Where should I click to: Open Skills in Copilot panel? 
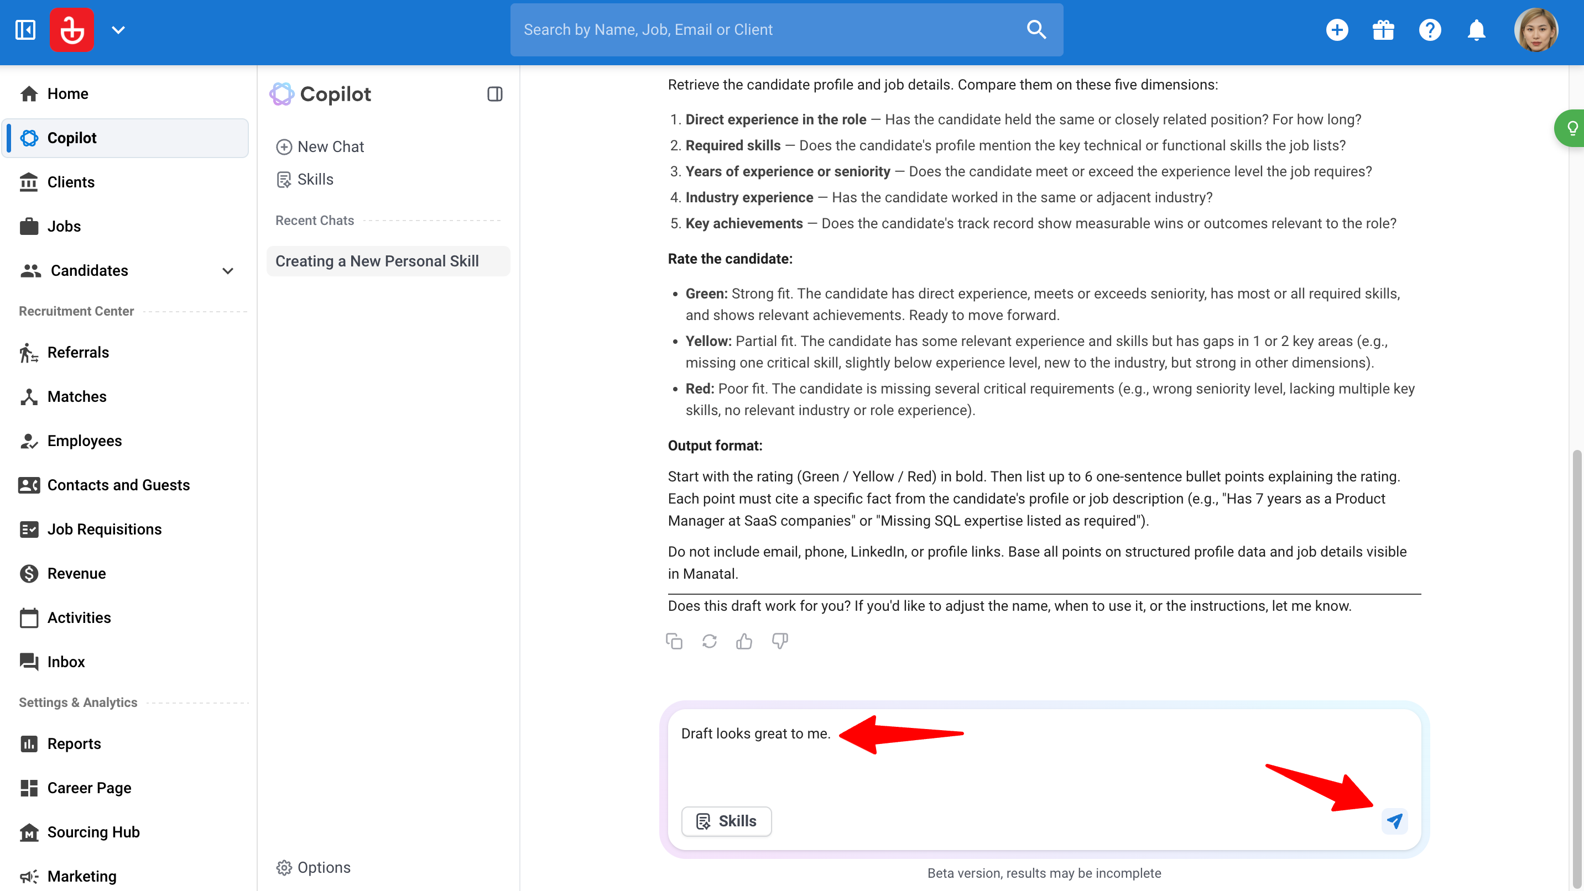(x=304, y=180)
